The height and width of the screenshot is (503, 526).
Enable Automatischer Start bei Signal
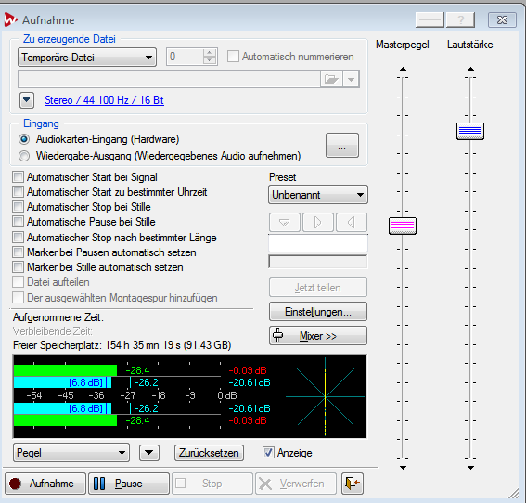pyautogui.click(x=18, y=177)
